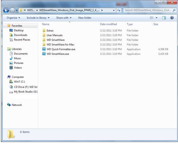
Task: Select the WDSmartWare_Windows_Disk_Image breadcrumb
Action: [x=69, y=10]
